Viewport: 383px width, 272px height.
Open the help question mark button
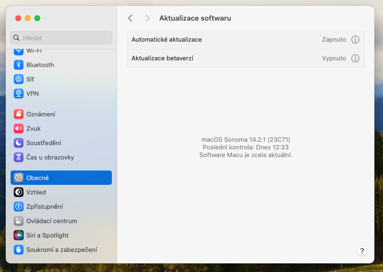[x=362, y=251]
